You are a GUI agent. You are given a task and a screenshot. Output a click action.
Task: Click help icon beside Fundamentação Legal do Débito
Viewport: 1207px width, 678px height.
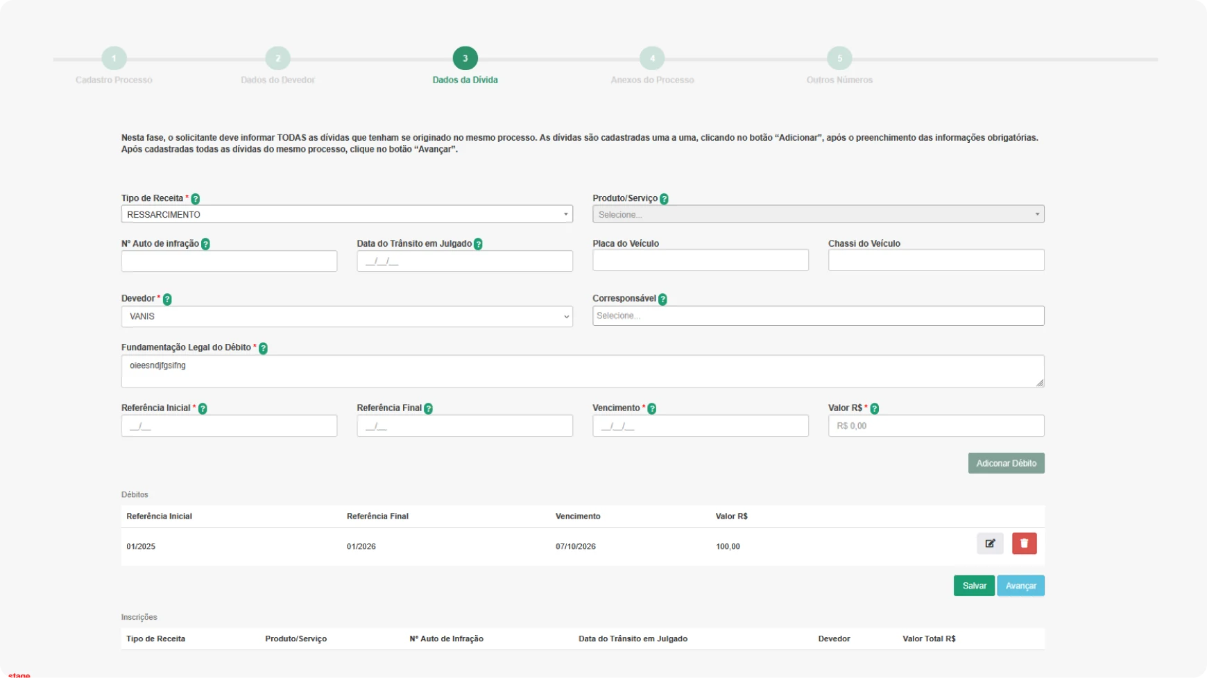point(263,348)
